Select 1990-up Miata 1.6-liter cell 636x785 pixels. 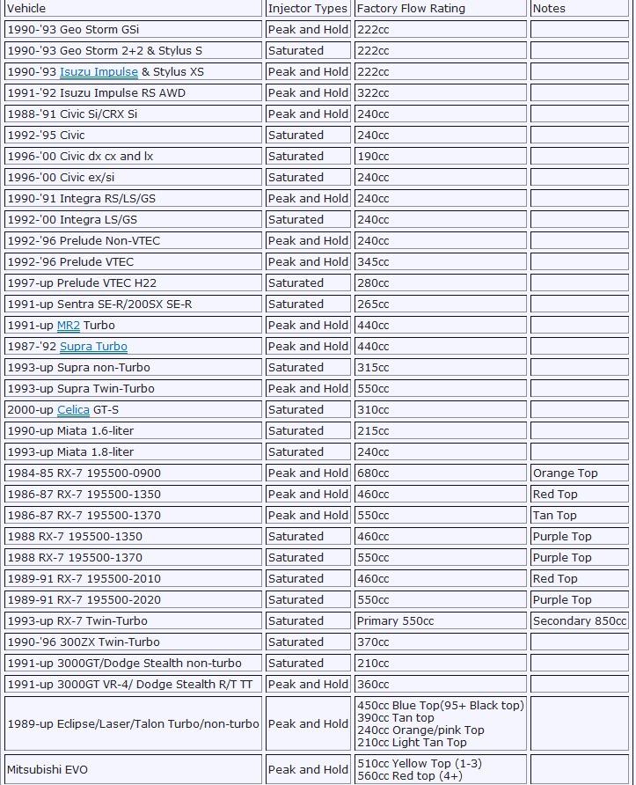tap(133, 430)
